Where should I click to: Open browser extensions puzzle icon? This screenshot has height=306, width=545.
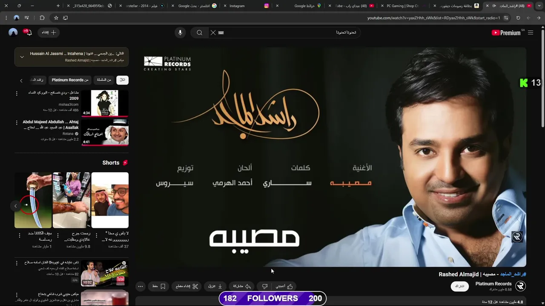(x=42, y=18)
